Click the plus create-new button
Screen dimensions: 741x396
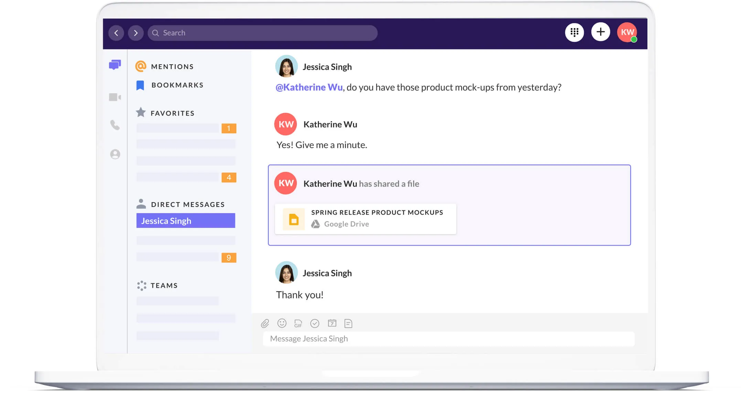pos(600,32)
